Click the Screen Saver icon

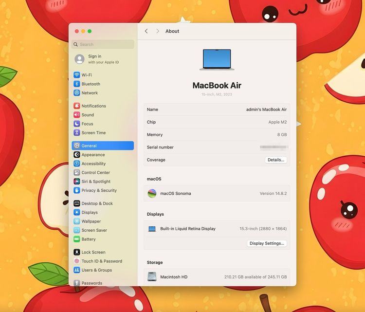(x=76, y=230)
